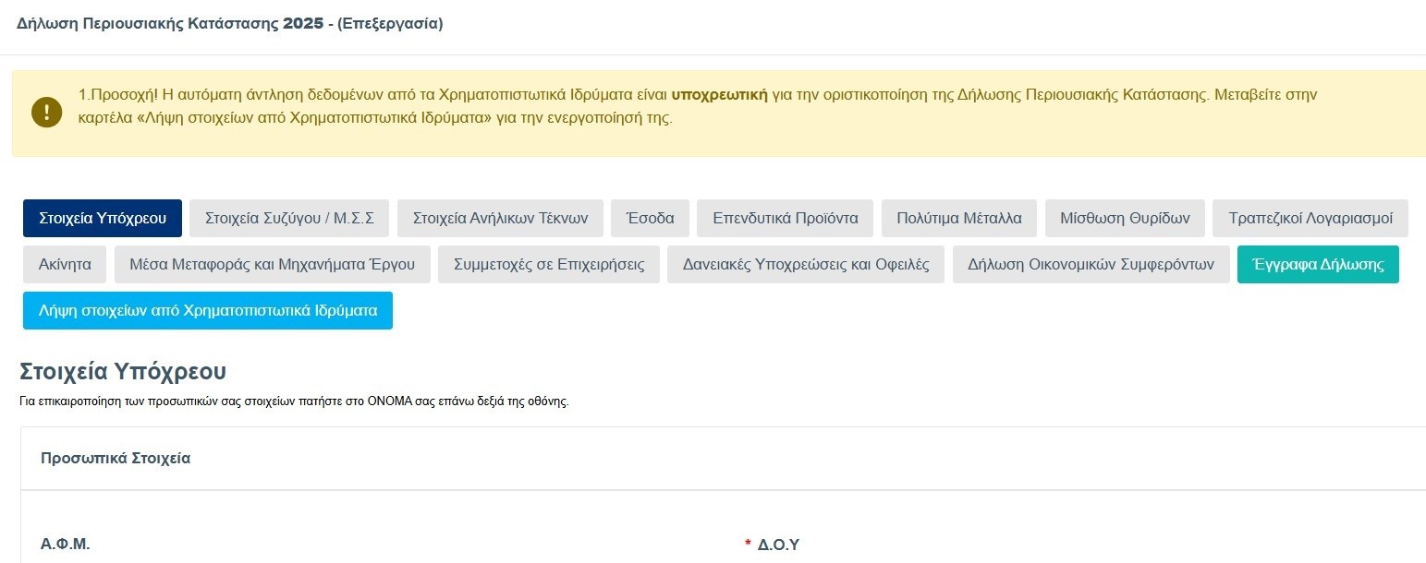
Task: Select the Μίσθωση Θυρίδων tab
Action: tap(1125, 219)
